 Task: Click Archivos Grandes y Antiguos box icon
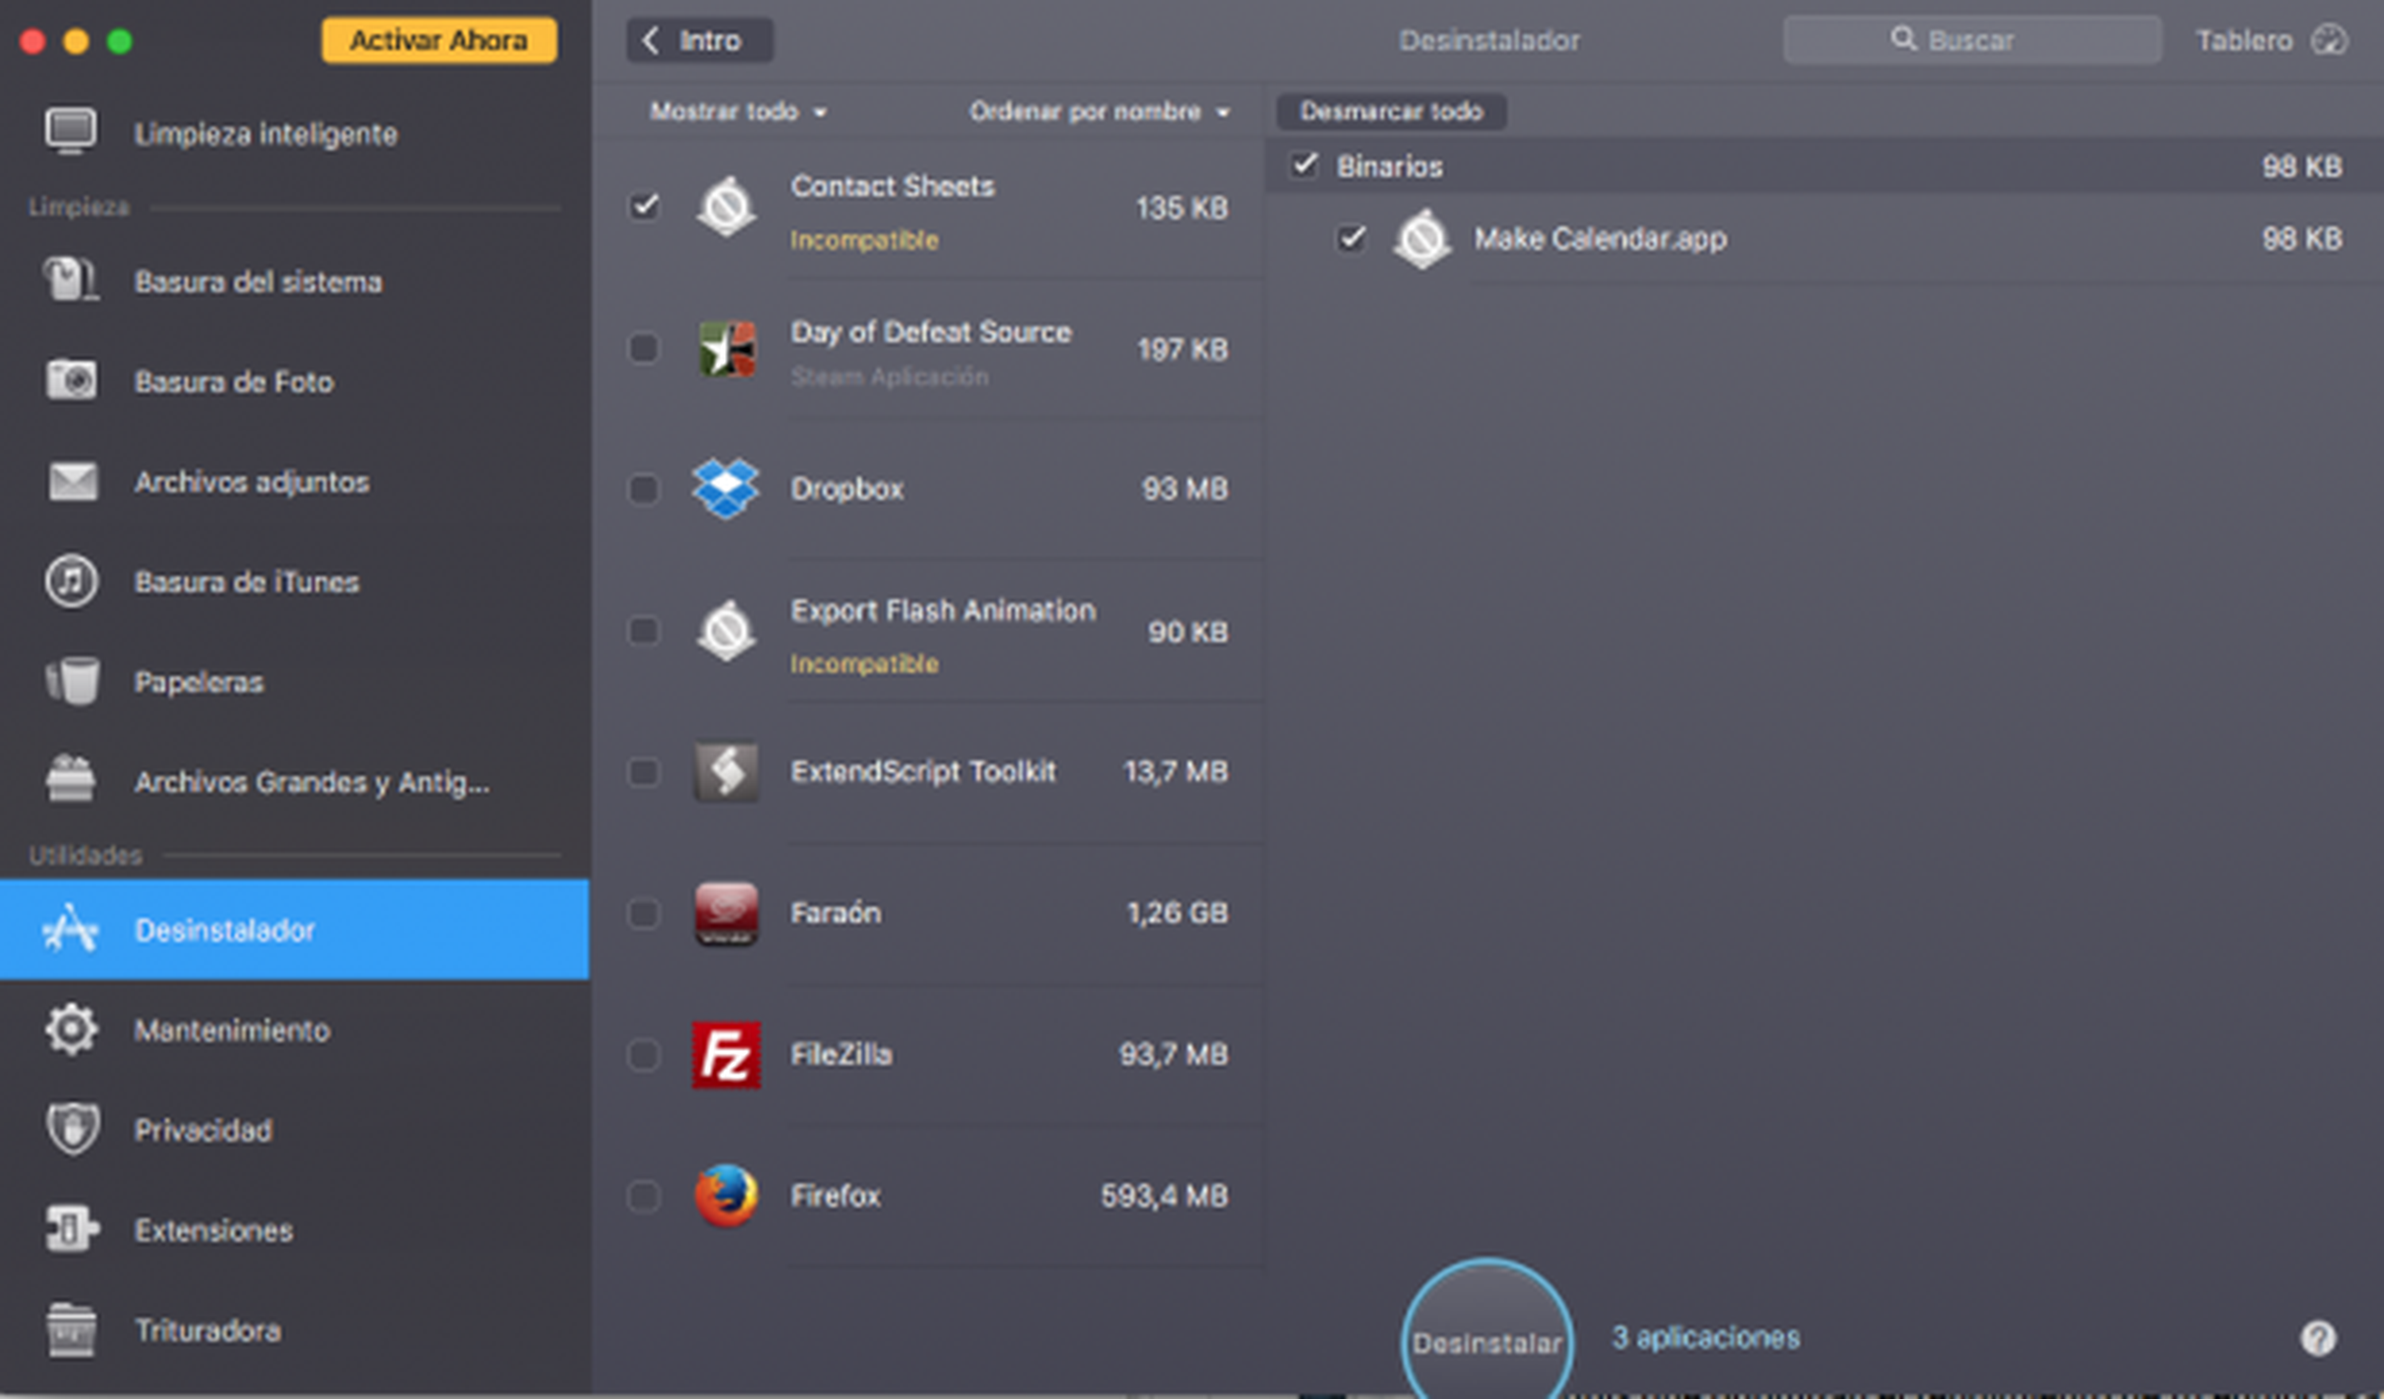71,780
